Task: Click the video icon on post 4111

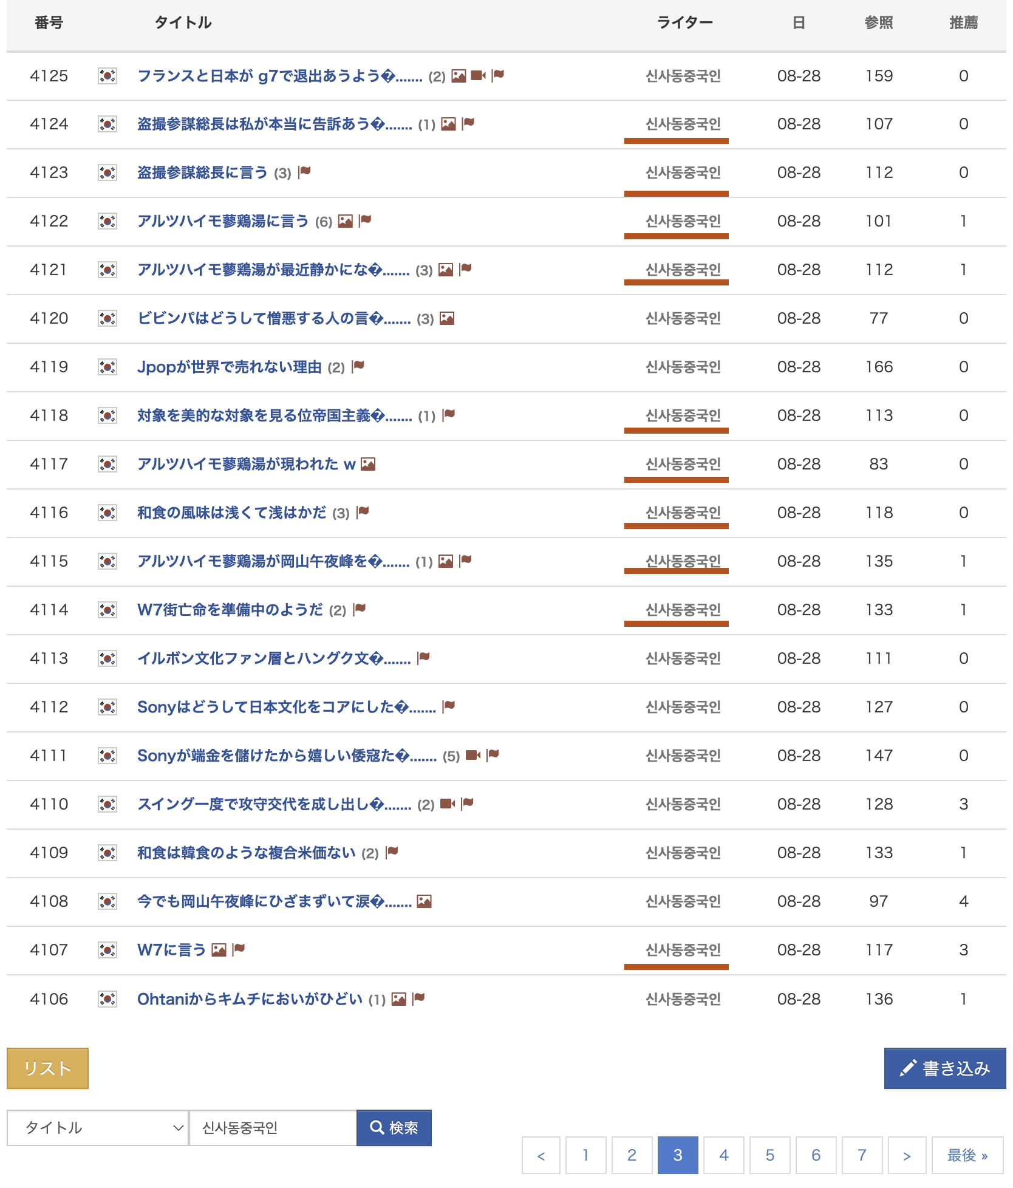Action: (x=472, y=755)
